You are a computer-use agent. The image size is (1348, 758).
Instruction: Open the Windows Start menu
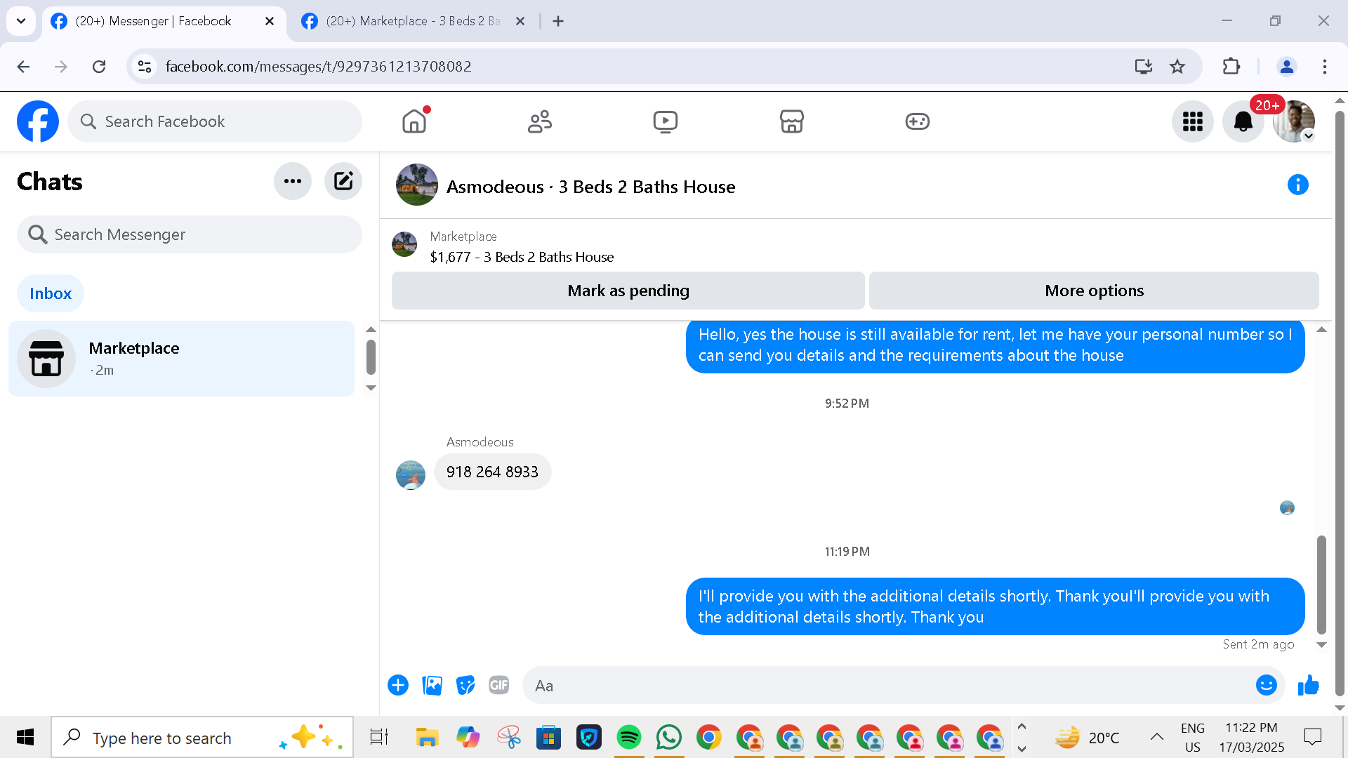(25, 738)
